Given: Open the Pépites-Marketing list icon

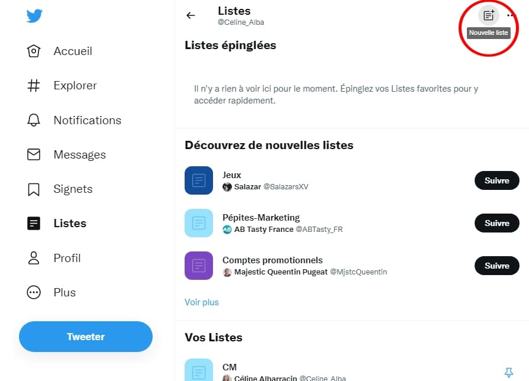Looking at the screenshot, I should coord(199,223).
